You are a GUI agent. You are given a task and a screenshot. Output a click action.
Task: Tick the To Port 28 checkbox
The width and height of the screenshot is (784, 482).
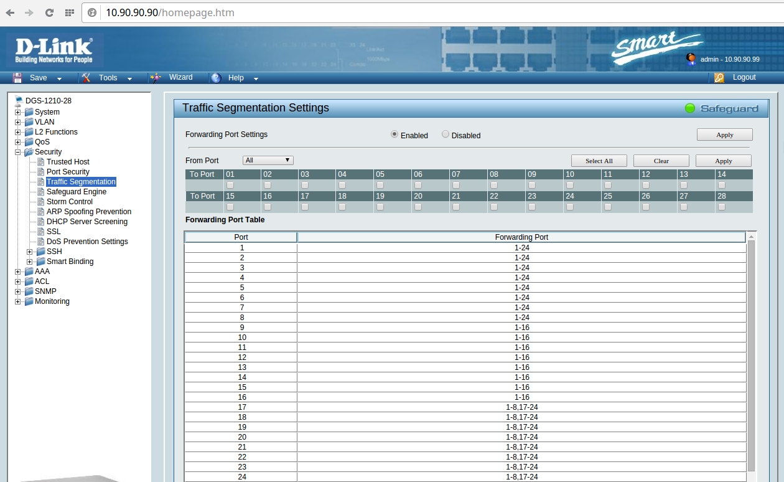pos(722,207)
